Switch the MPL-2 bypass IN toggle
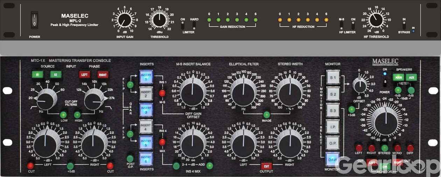The width and height of the screenshot is (441, 177). click(x=404, y=26)
